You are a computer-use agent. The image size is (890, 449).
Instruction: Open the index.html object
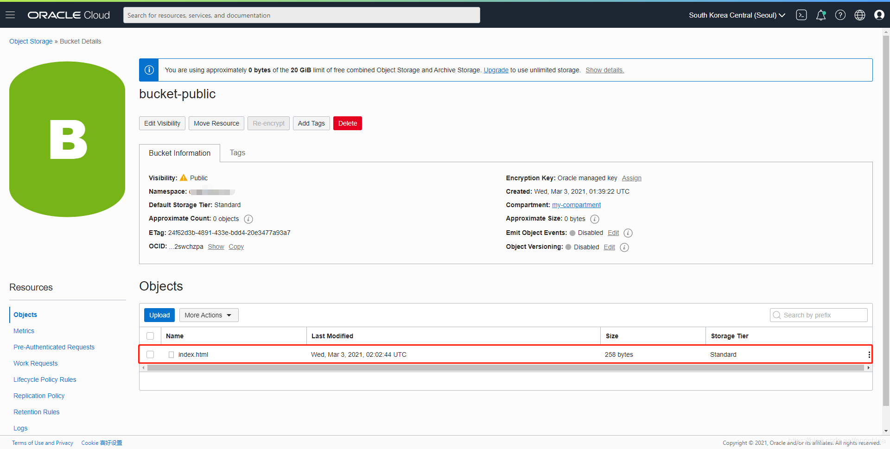193,354
